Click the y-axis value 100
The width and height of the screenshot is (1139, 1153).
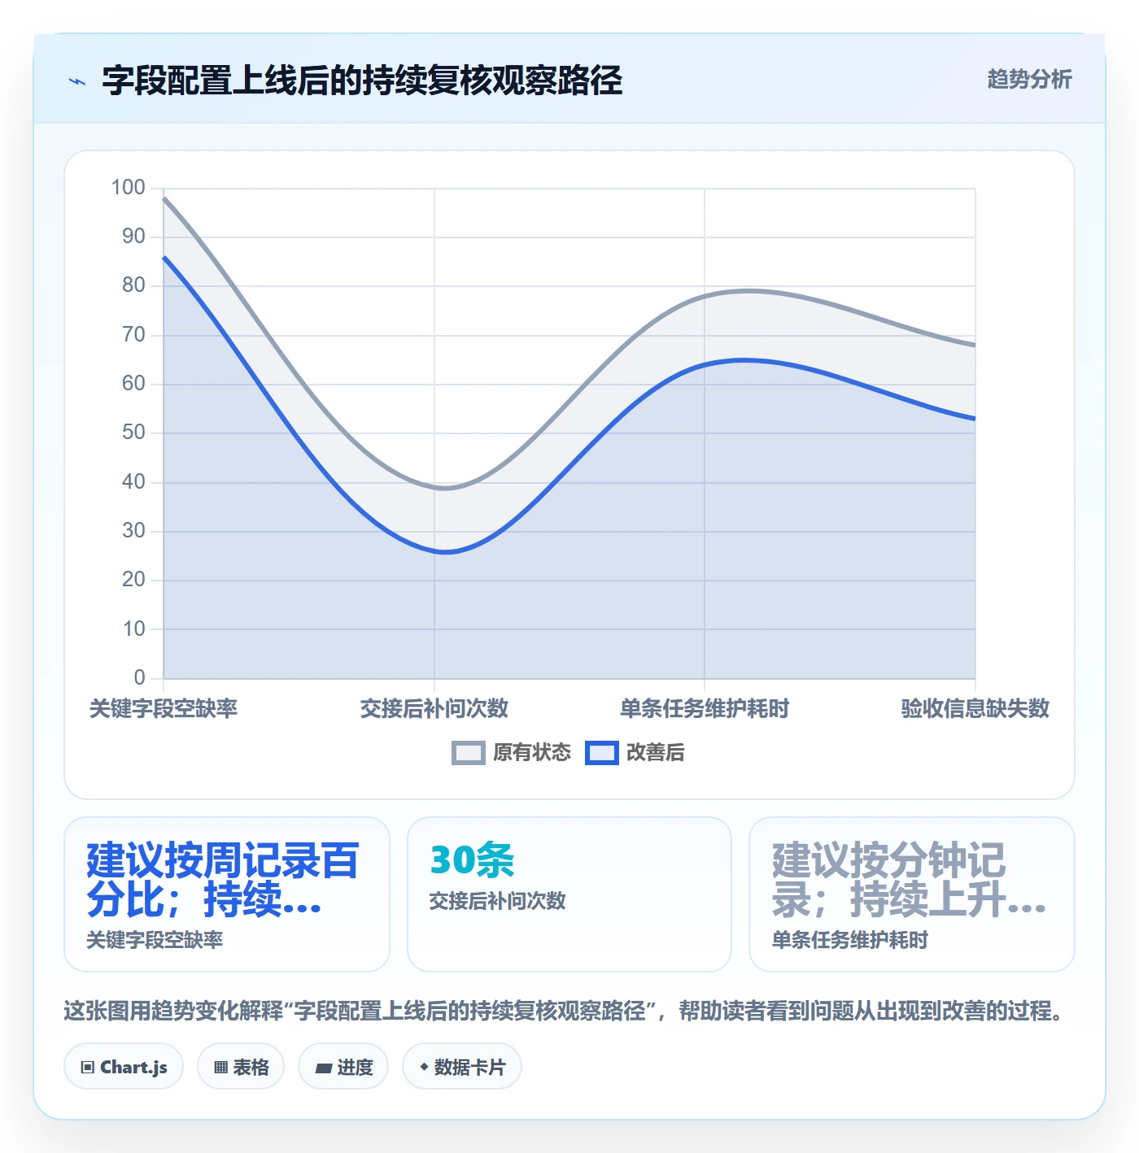tap(129, 188)
